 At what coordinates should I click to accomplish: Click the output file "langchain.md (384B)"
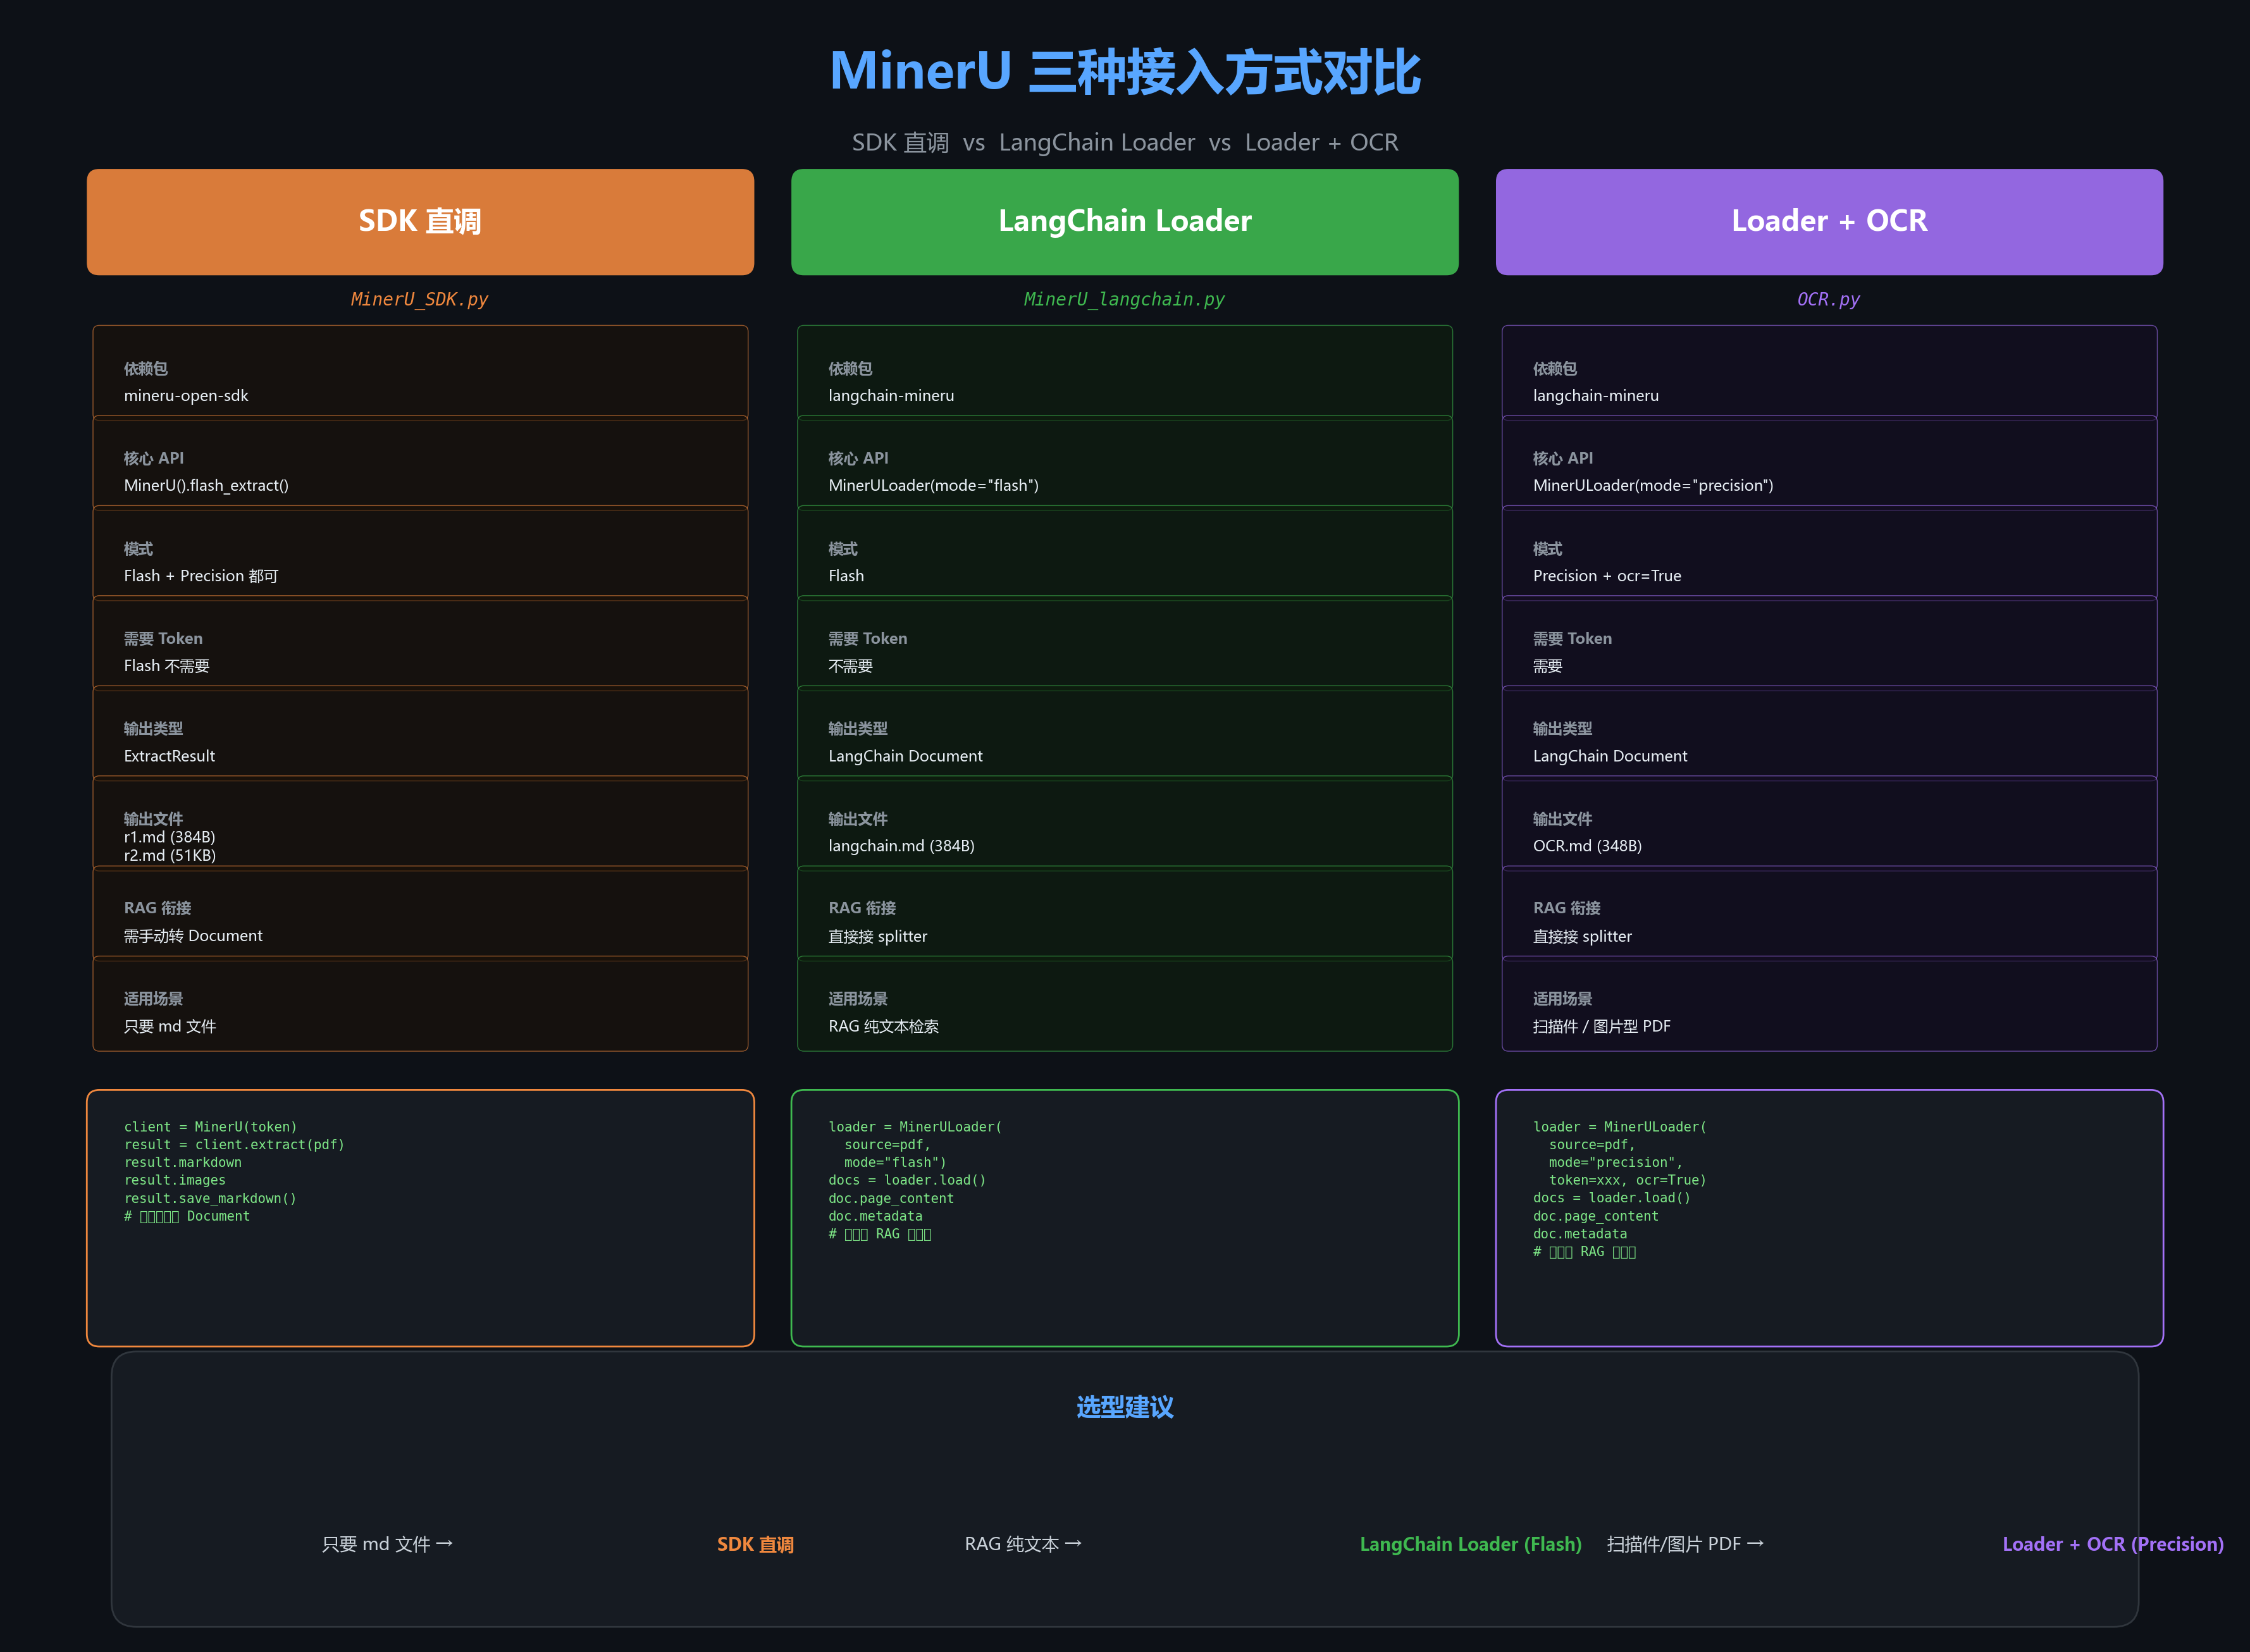pos(902,846)
